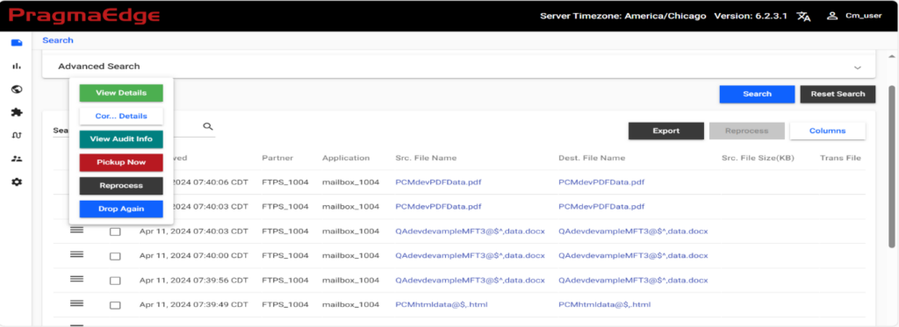Open the bar chart reports icon
This screenshot has width=899, height=327.
[x=17, y=66]
